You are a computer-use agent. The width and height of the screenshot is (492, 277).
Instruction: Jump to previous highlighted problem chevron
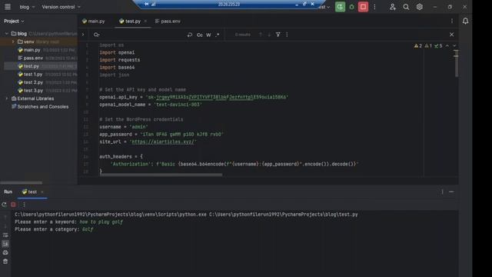(x=447, y=46)
